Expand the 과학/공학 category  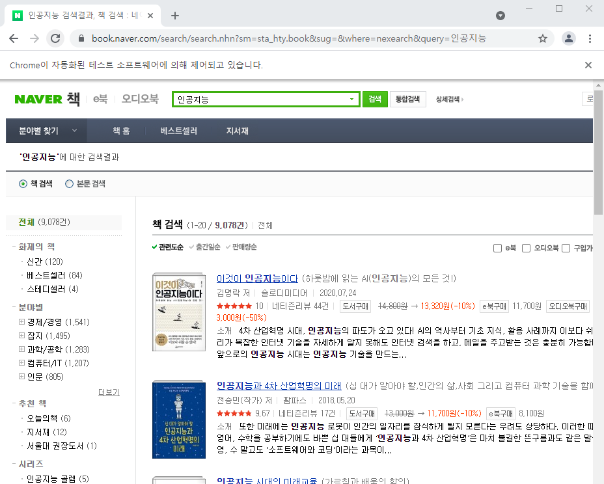click(x=22, y=349)
